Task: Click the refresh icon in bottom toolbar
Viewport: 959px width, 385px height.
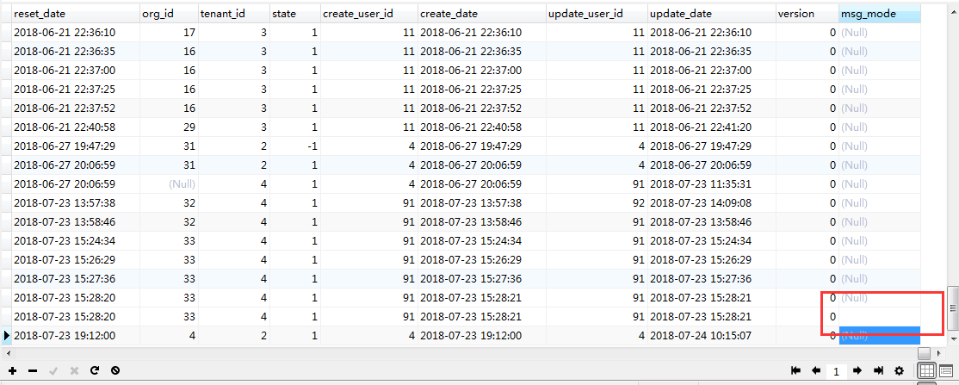Action: pyautogui.click(x=94, y=370)
